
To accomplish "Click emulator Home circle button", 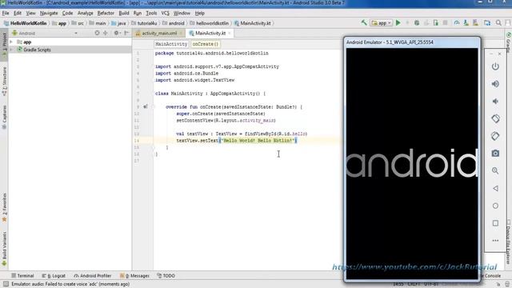I will pyautogui.click(x=495, y=206).
